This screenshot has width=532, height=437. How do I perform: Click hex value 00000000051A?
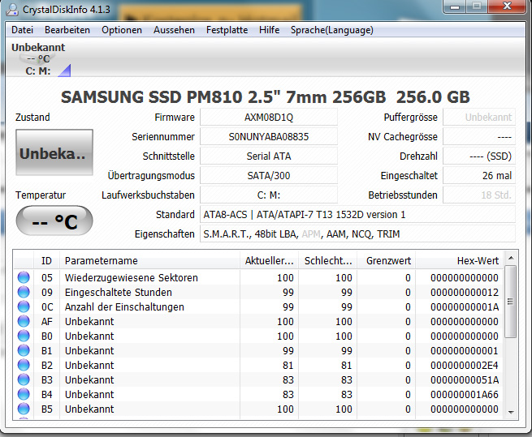click(464, 379)
